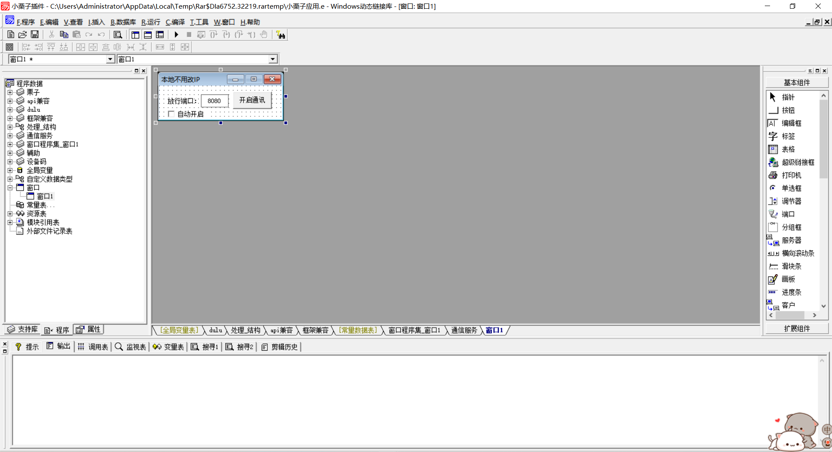
Task: Toggle the 自动开启 checkbox in the form
Action: 171,114
